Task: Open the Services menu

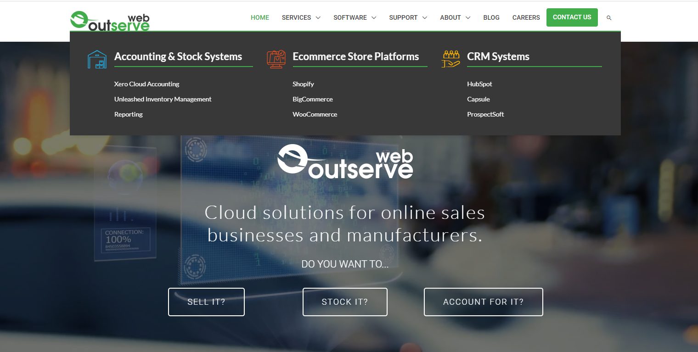Action: (x=296, y=17)
